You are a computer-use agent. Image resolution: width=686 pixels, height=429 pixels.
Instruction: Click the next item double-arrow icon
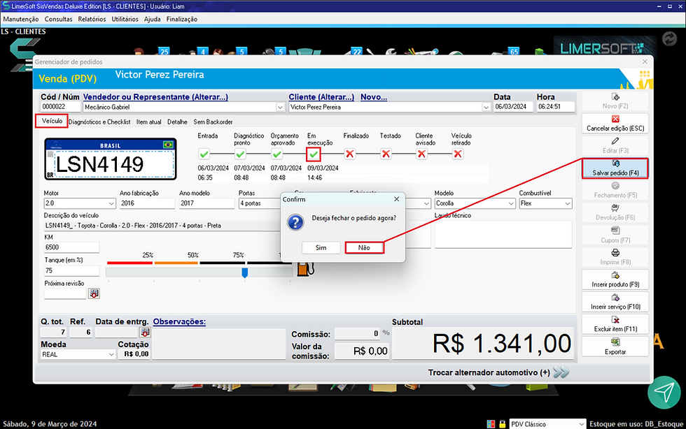[561, 372]
